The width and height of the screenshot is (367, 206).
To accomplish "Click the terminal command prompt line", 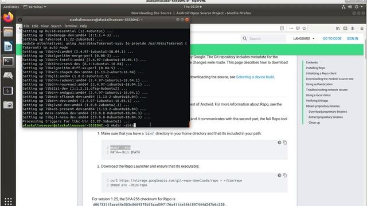I will [106, 125].
